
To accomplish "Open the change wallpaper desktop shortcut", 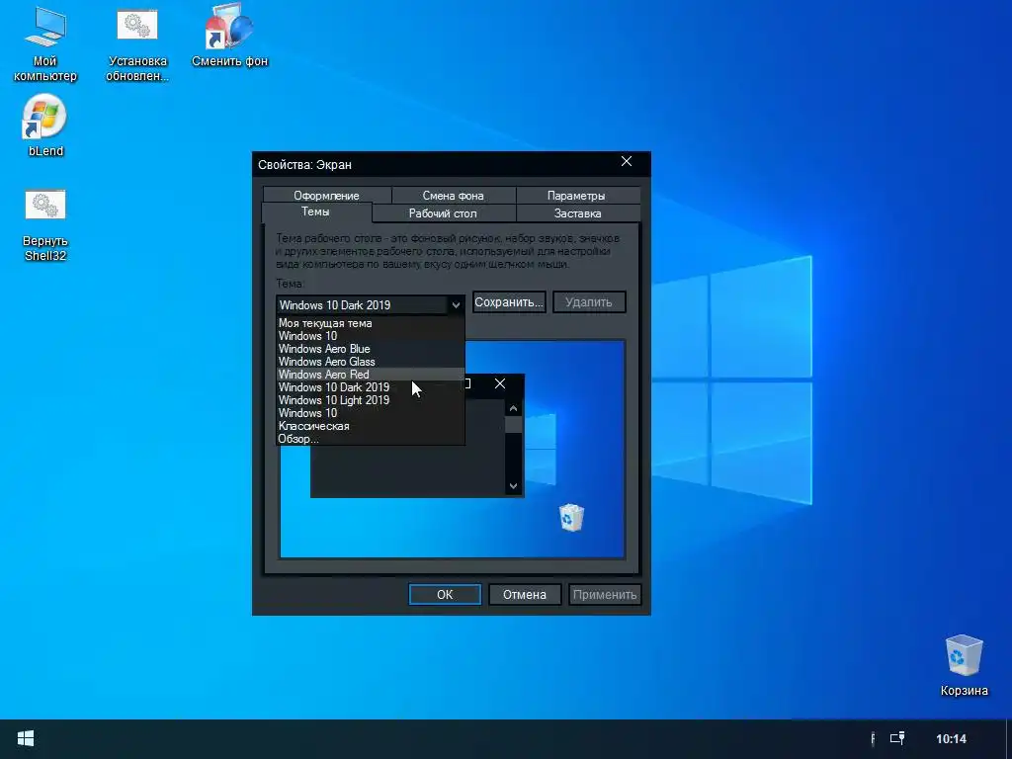I will [229, 38].
